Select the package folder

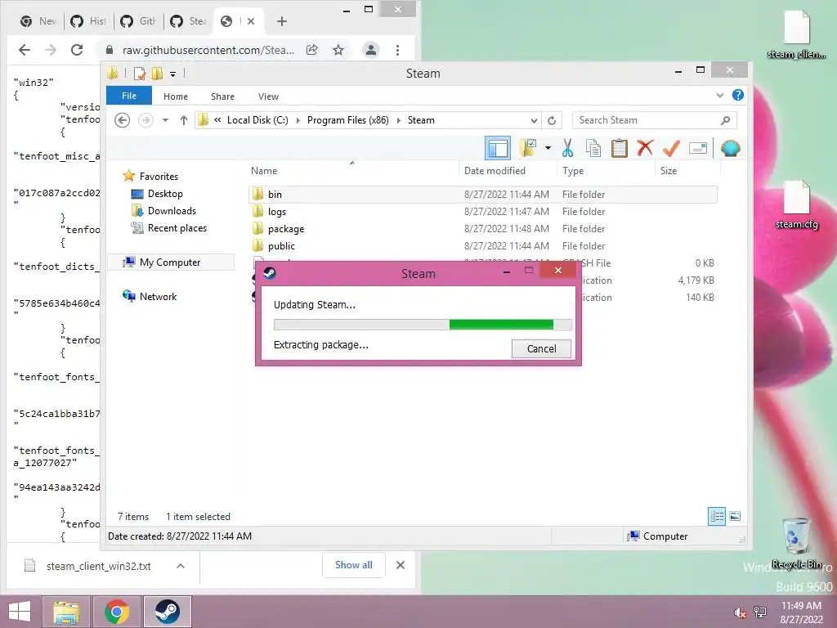click(x=483, y=229)
